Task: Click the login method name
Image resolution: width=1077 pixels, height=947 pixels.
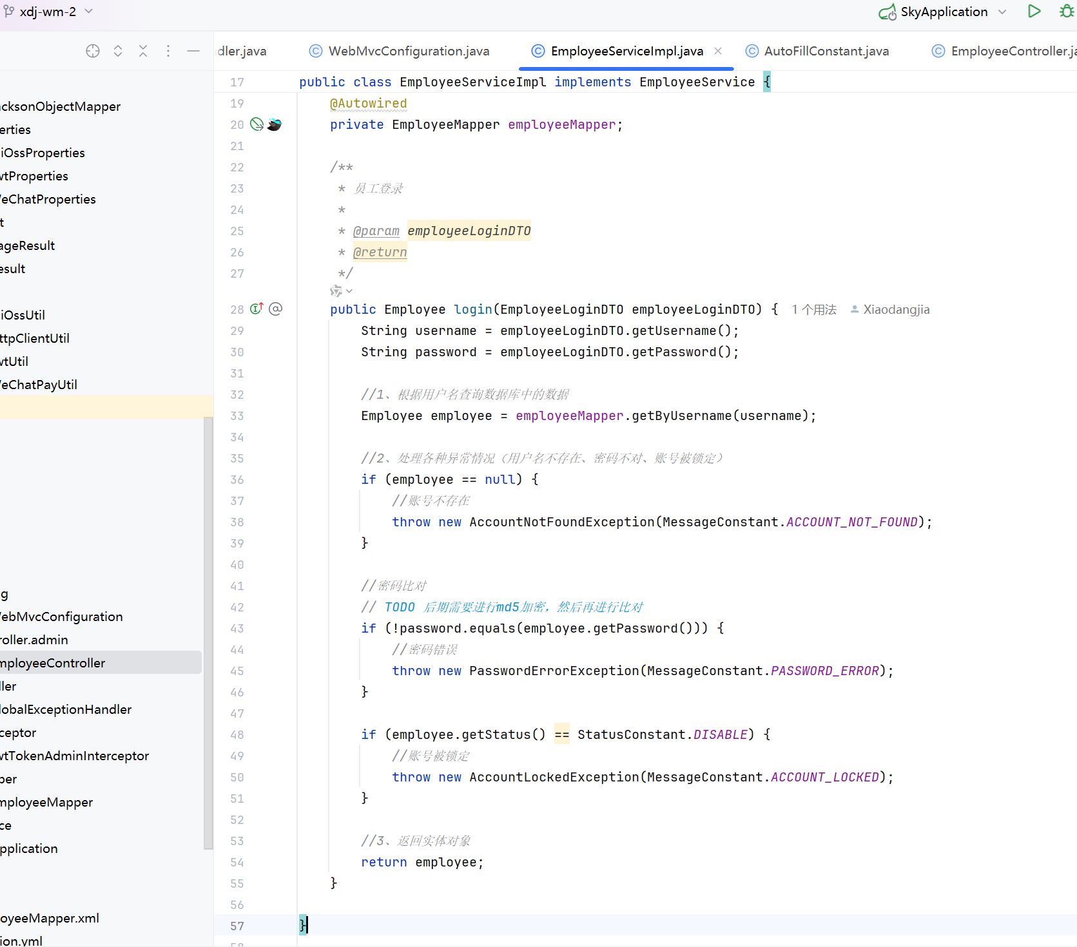Action: pos(473,309)
